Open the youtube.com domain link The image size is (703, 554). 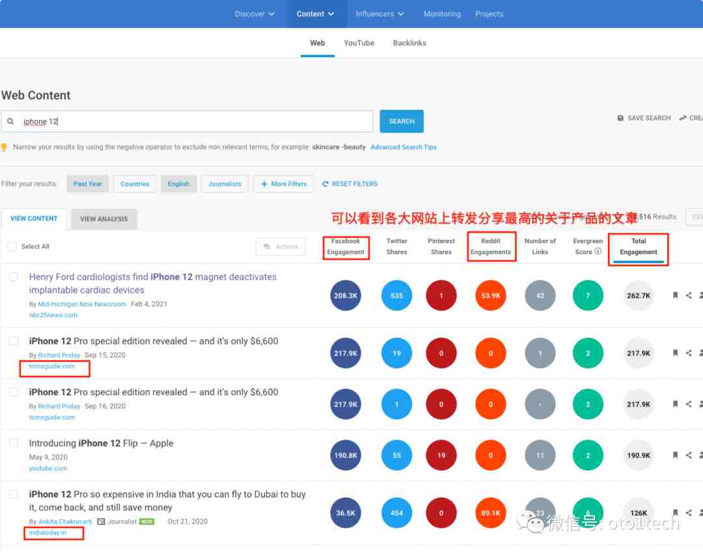(48, 468)
